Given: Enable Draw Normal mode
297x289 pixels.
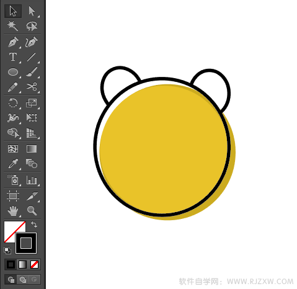Looking at the screenshot, I should [x=11, y=280].
